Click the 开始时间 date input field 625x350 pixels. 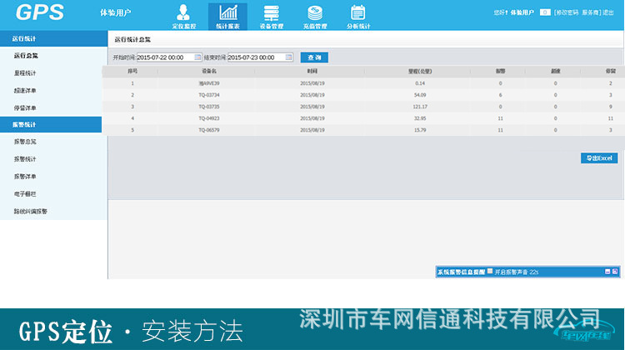tap(164, 57)
